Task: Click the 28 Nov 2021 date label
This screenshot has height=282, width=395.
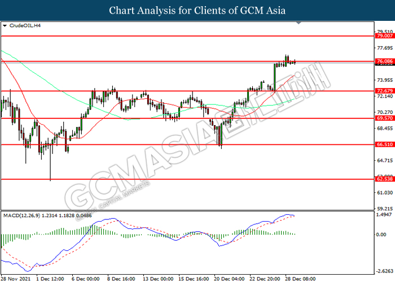Action: pyautogui.click(x=16, y=279)
